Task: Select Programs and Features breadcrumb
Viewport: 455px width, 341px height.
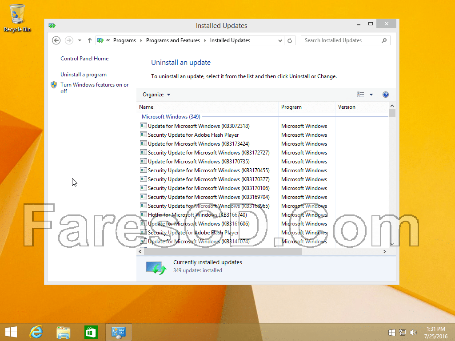Action: (173, 40)
